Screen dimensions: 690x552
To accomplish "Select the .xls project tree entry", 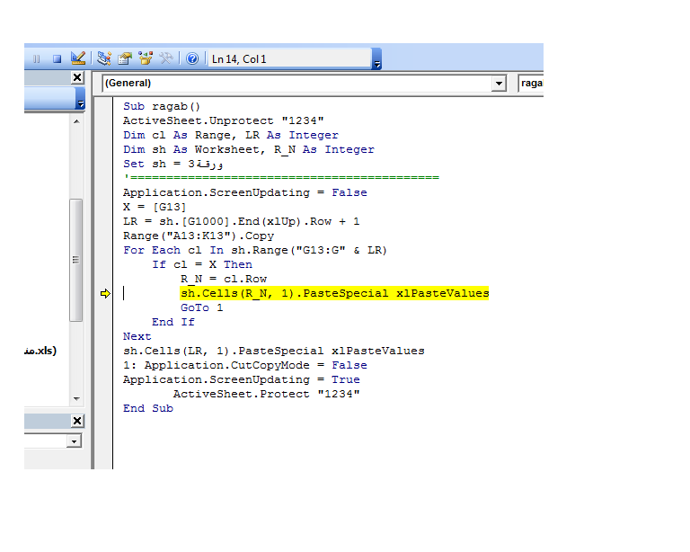I will coord(40,351).
